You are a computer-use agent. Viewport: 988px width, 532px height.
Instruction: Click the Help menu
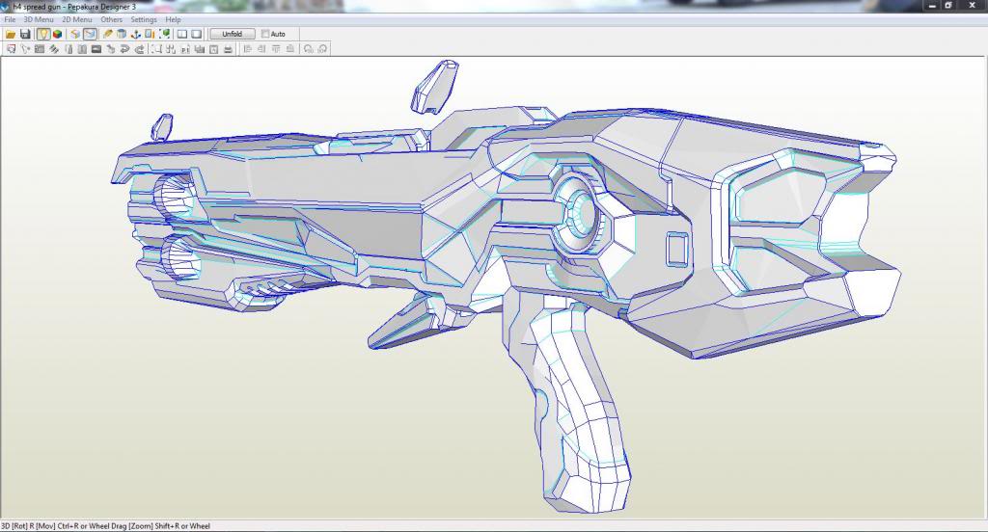click(x=173, y=19)
